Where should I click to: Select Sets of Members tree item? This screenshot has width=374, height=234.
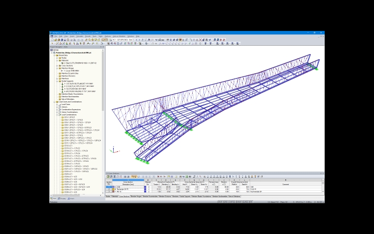[68, 99]
